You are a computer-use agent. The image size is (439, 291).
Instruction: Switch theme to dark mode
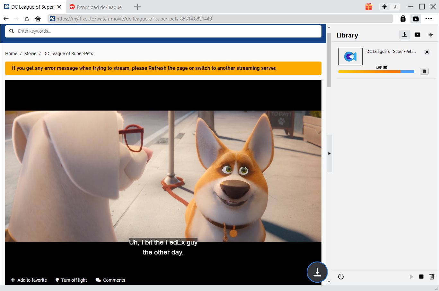point(394,6)
